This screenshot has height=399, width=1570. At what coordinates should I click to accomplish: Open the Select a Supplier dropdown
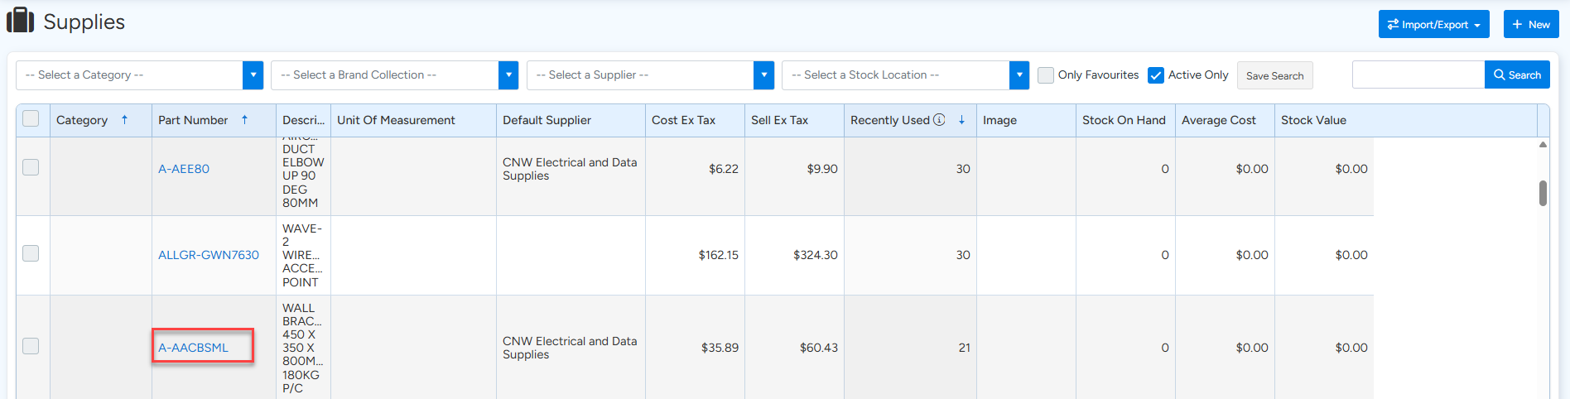(x=763, y=75)
